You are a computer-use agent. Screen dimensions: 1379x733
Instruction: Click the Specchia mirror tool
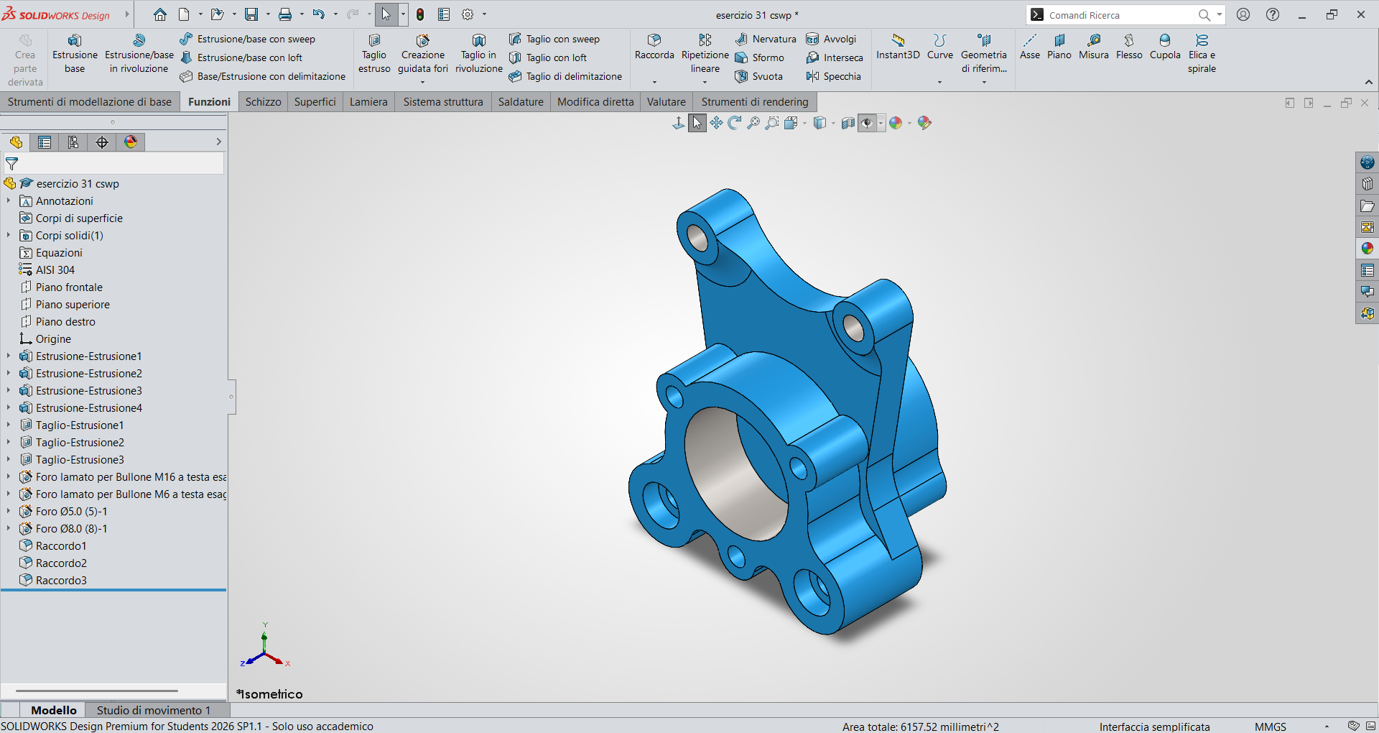[833, 76]
